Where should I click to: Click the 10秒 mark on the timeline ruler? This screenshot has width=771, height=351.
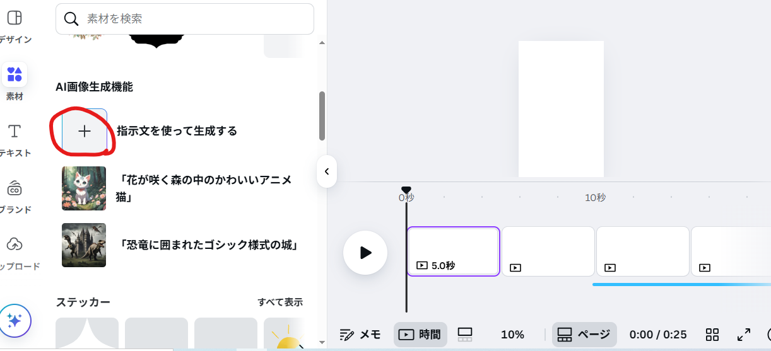pos(595,198)
